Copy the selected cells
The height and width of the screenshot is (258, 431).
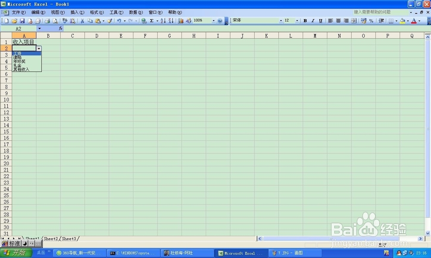click(90, 21)
